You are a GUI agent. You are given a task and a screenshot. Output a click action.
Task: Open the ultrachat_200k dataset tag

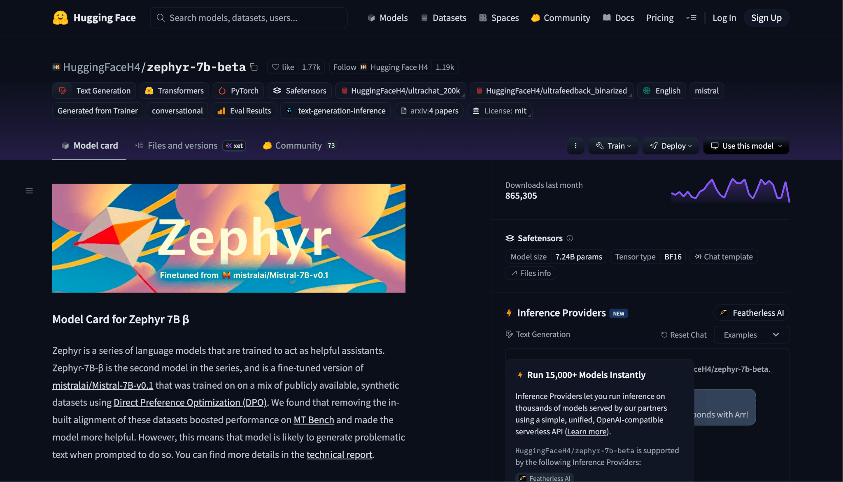401,90
